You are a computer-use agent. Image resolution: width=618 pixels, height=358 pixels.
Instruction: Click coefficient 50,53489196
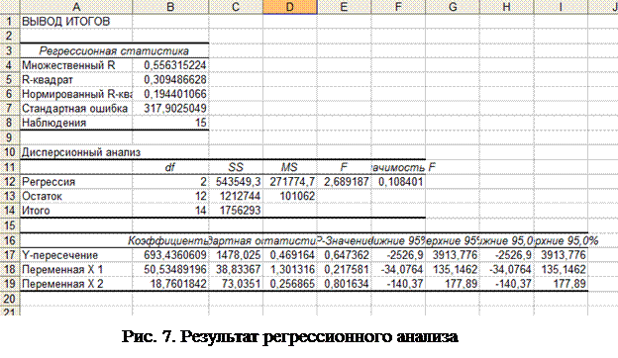pos(170,269)
